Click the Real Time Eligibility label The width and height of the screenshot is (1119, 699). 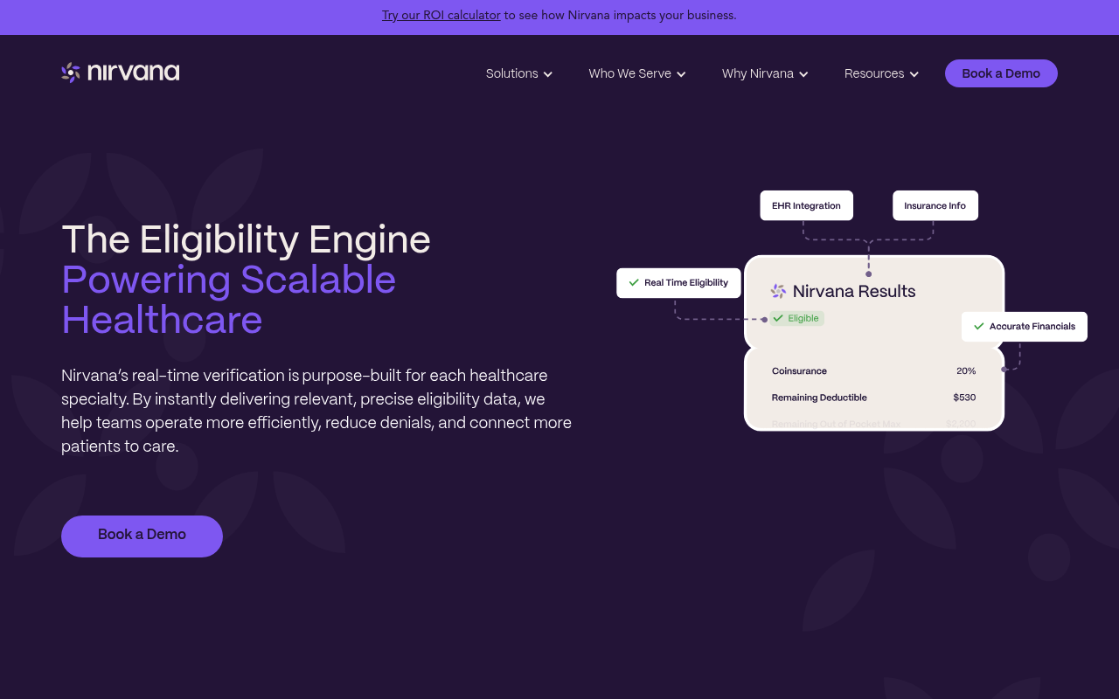coord(686,283)
